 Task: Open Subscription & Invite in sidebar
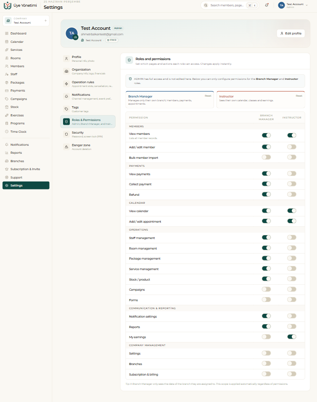(26, 169)
